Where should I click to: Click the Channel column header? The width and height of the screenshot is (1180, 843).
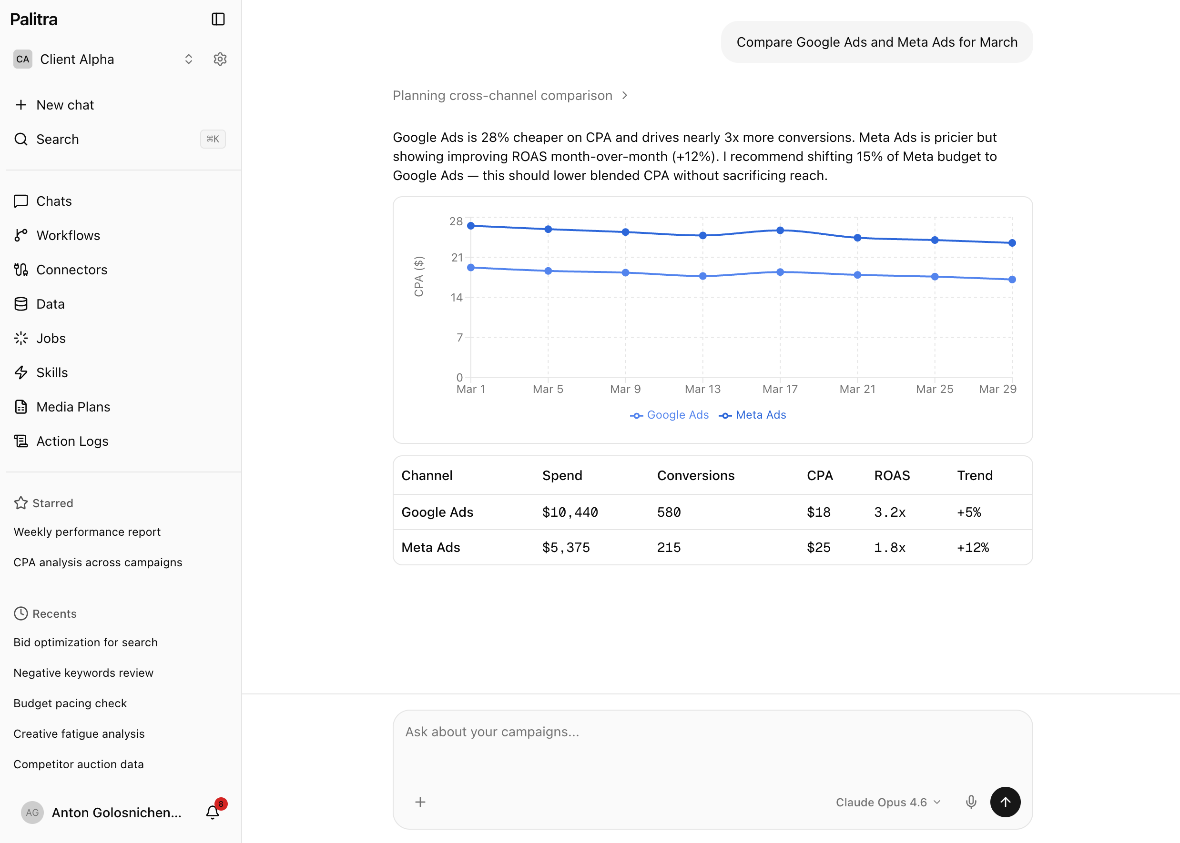coord(427,475)
